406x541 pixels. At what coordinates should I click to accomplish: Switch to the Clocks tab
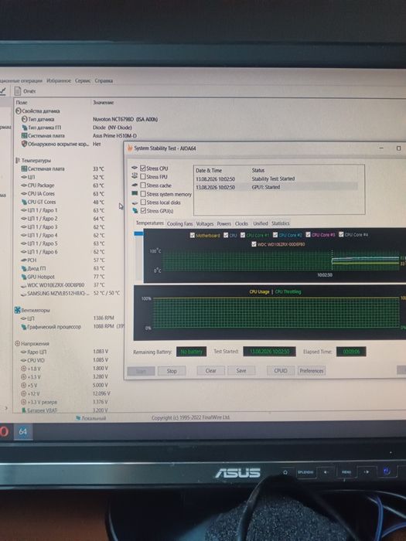241,223
